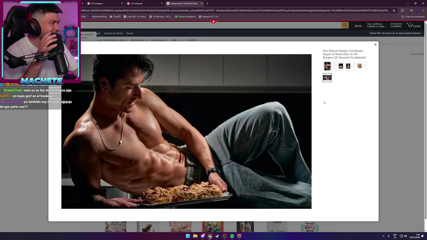
Task: Open the Top 50 Waffle Recipes book
Action: tap(310, 227)
